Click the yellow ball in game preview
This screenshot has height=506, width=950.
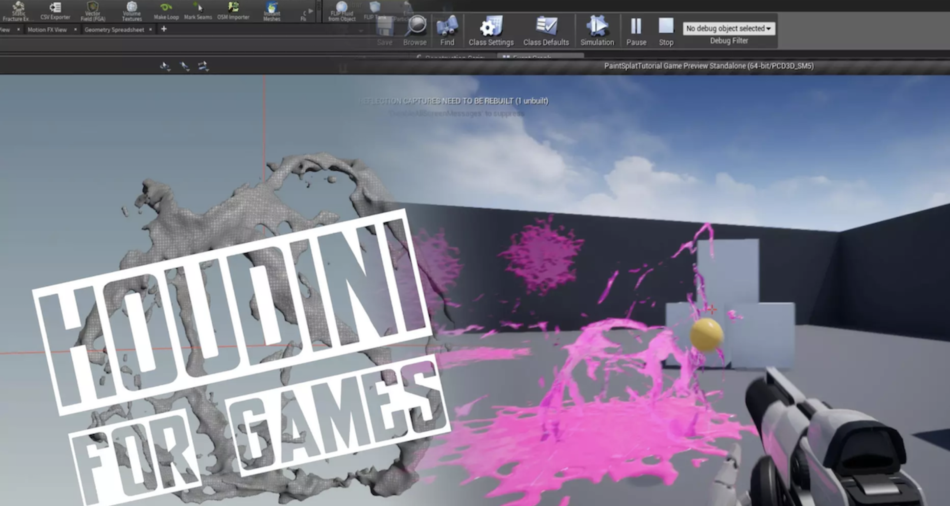point(707,335)
